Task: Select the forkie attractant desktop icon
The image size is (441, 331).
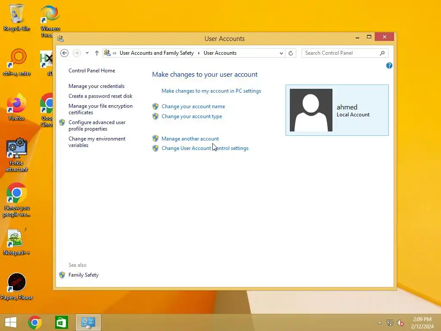Action: point(17,155)
